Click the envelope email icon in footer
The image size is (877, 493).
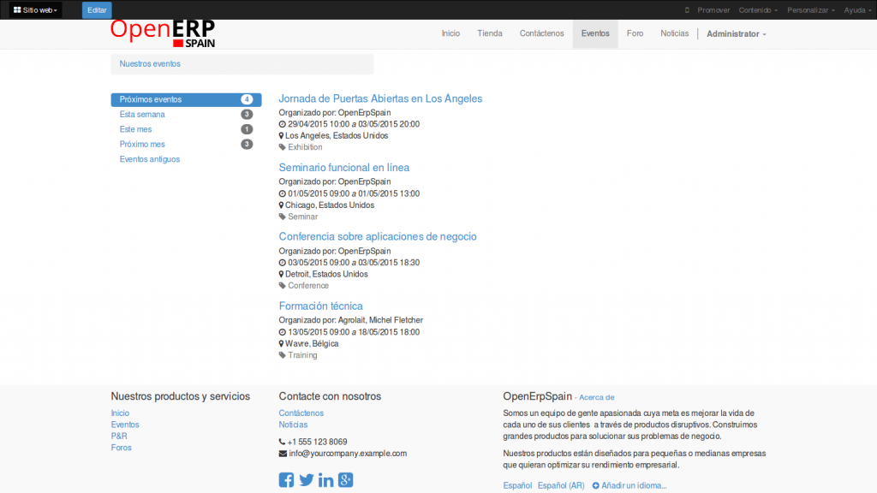point(283,454)
